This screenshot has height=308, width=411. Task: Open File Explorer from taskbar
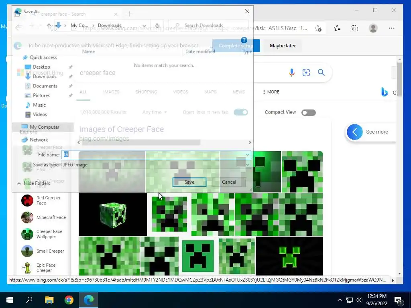coord(49,300)
